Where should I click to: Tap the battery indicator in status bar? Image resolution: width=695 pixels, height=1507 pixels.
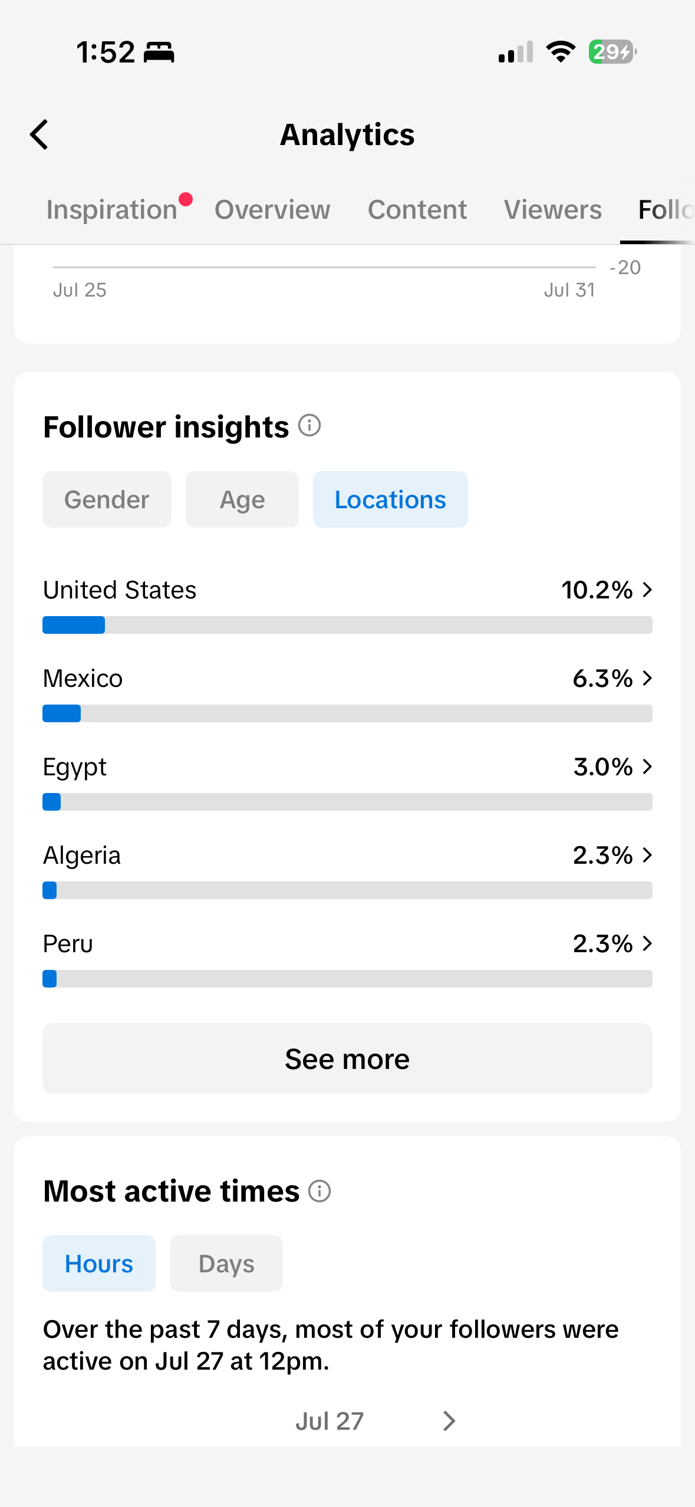pos(612,52)
